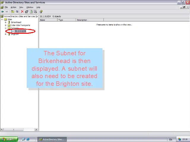Open Internet Explorer from the quick launch bar
This screenshot has width=190, height=142.
click(x=28, y=139)
